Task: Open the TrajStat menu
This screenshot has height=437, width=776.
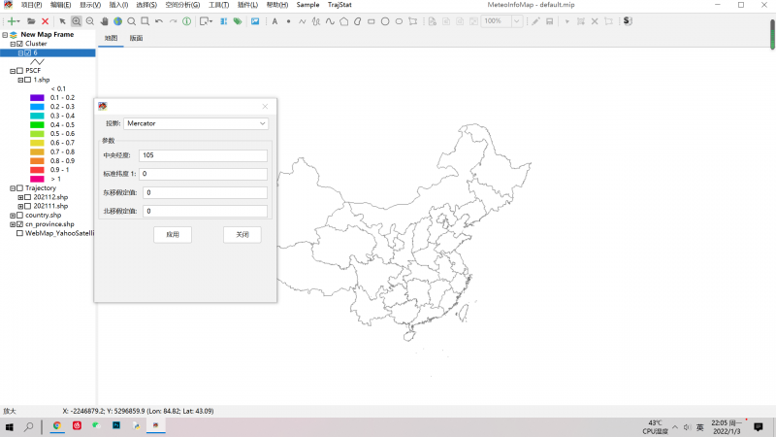Action: click(339, 5)
